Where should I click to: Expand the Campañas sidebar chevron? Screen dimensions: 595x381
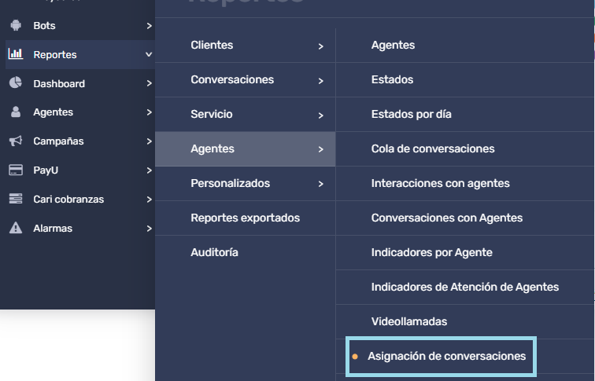click(149, 141)
